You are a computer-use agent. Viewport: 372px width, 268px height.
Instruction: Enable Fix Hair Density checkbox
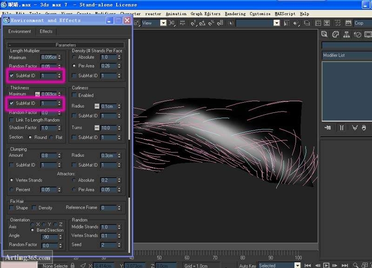point(34,208)
